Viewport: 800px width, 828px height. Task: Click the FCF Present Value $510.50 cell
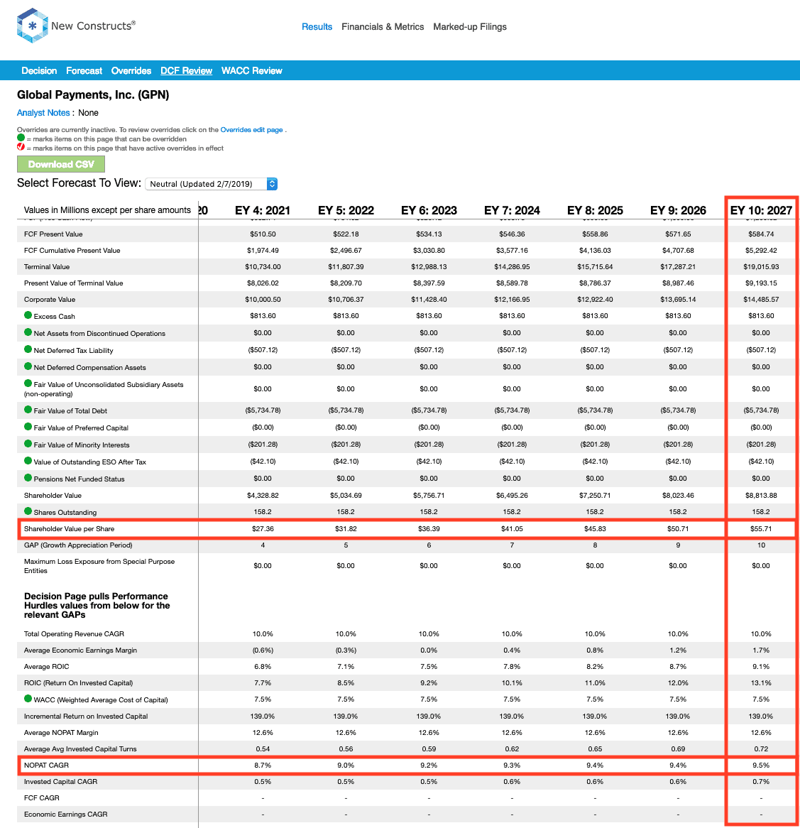point(263,234)
